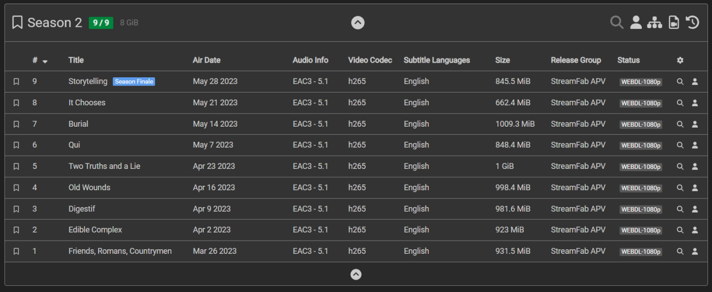Collapse Season 2 using top chevron
712x292 pixels.
tap(358, 22)
